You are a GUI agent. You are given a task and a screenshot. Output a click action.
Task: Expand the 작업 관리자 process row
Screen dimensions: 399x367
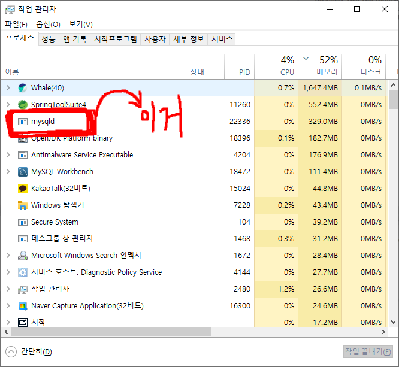[x=8, y=289]
